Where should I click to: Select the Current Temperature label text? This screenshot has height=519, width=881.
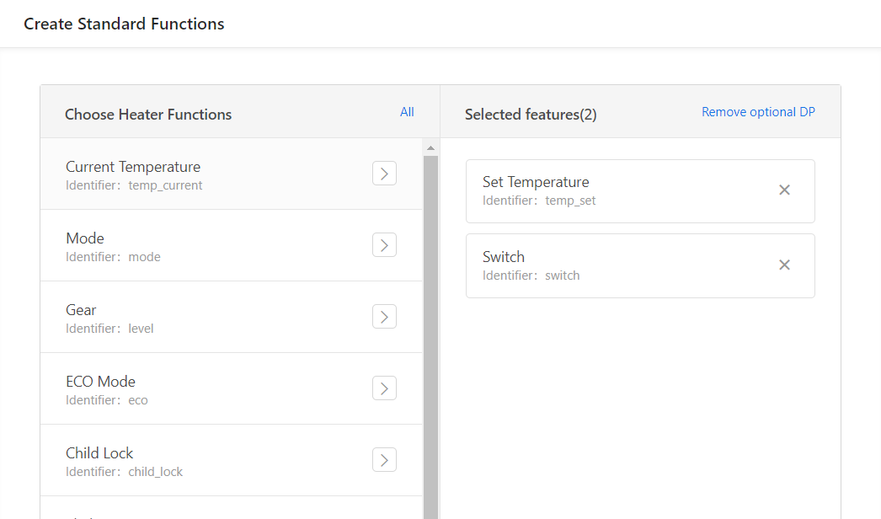[133, 167]
